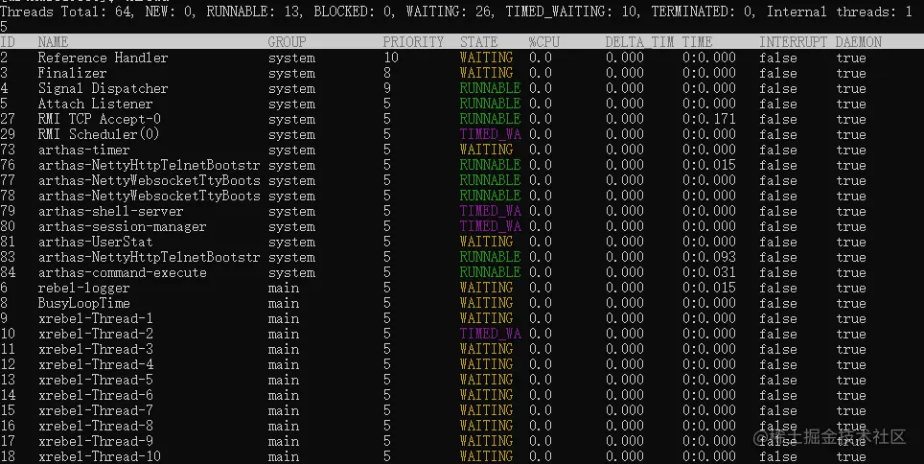This screenshot has width=924, height=464.
Task: Click the rebel-logger thread name
Action: (83, 288)
